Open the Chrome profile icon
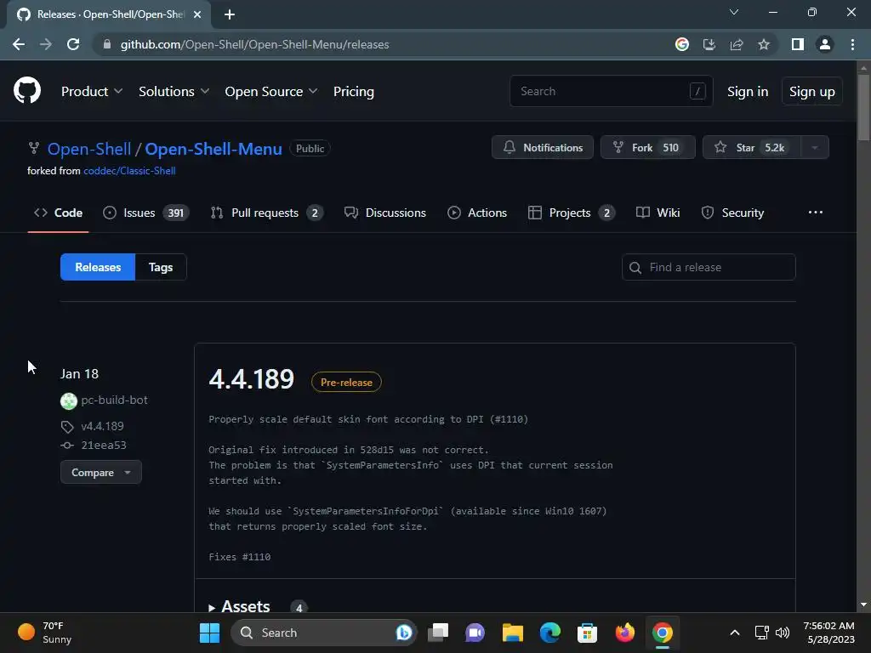Screen dimensions: 871x653 click(825, 44)
